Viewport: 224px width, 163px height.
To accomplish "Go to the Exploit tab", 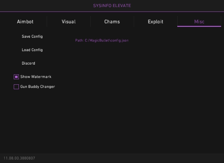I will [156, 22].
